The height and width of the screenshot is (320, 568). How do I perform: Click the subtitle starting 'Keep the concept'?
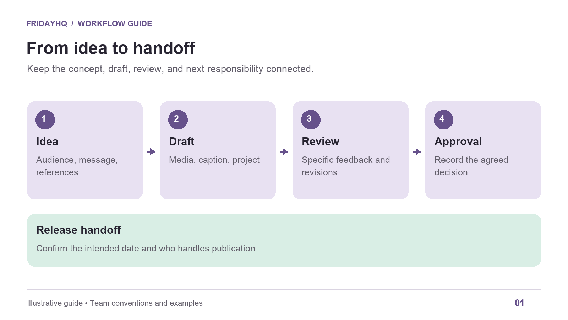point(170,69)
